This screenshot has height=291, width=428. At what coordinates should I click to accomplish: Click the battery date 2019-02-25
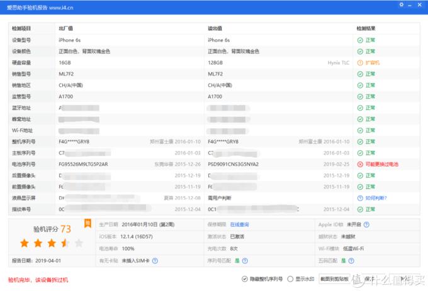pos(336,164)
